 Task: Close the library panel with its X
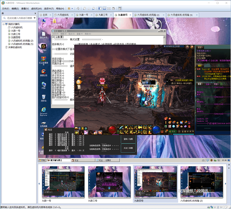[35, 13]
